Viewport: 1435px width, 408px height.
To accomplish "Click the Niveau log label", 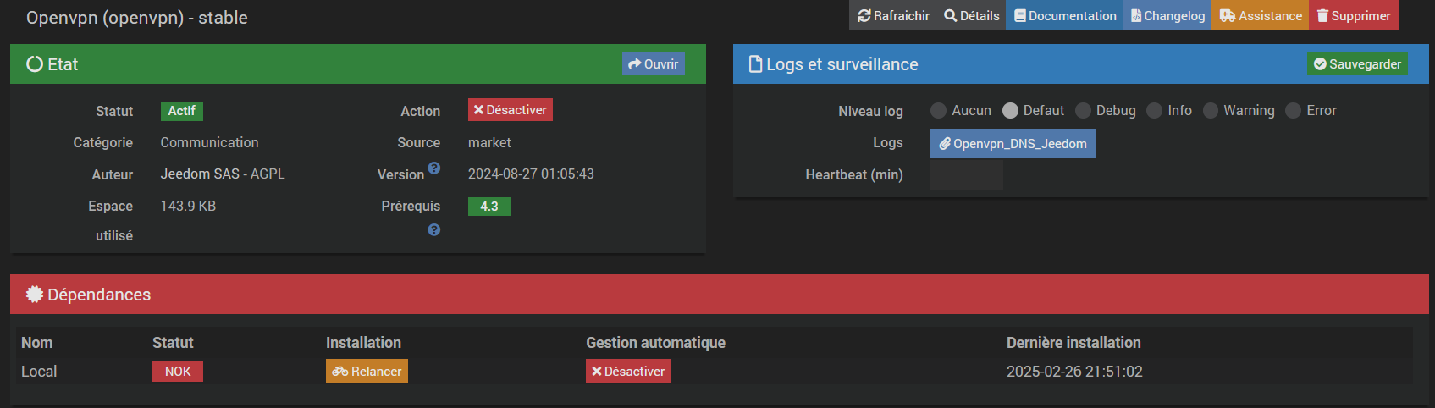I will (870, 111).
